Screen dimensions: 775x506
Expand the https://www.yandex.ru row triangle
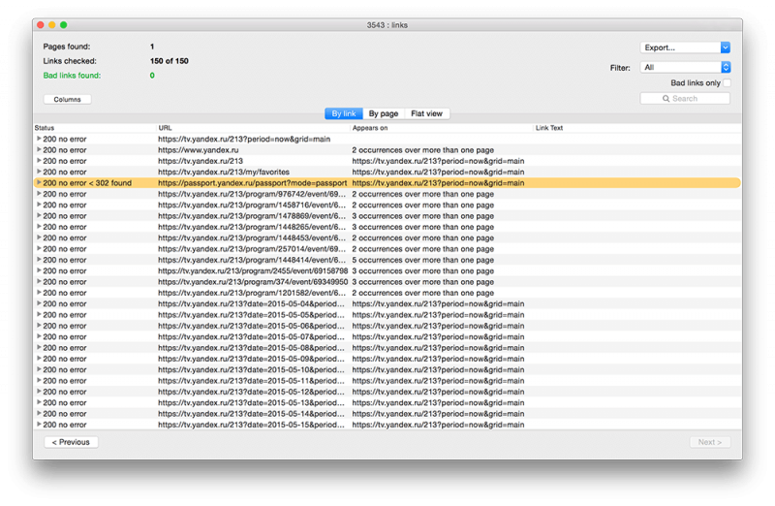click(39, 150)
